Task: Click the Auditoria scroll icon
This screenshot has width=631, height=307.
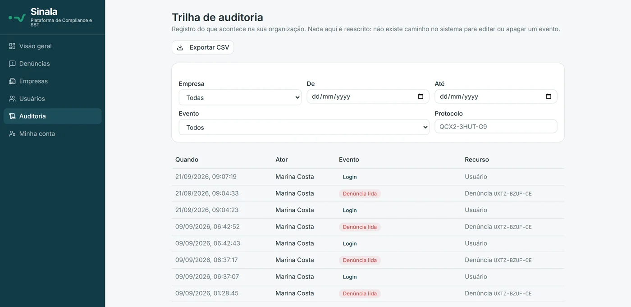Action: 12,116
